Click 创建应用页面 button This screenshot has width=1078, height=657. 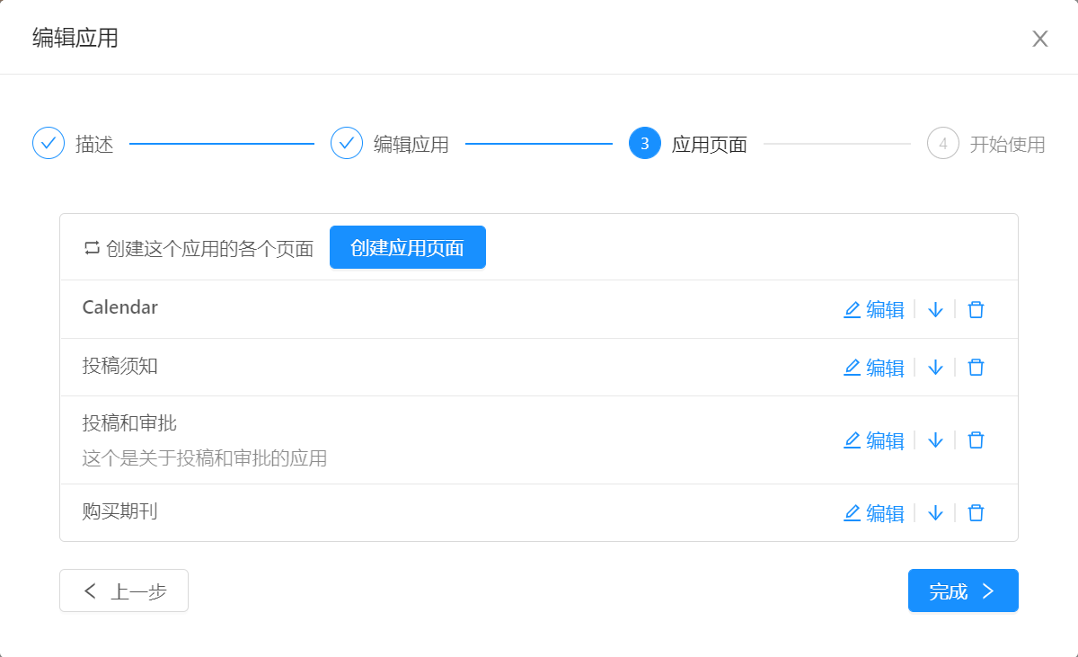408,247
